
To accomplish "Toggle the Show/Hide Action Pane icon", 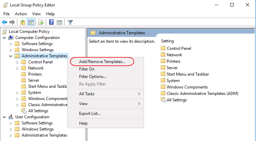I will pyautogui.click(x=59, y=22).
